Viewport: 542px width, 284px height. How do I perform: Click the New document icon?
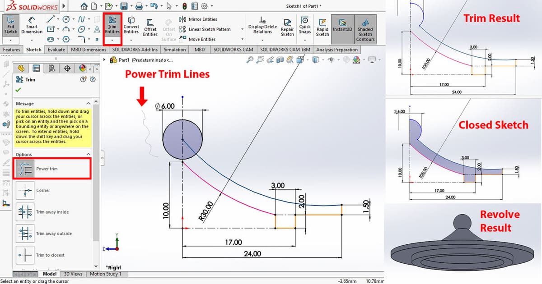point(93,6)
